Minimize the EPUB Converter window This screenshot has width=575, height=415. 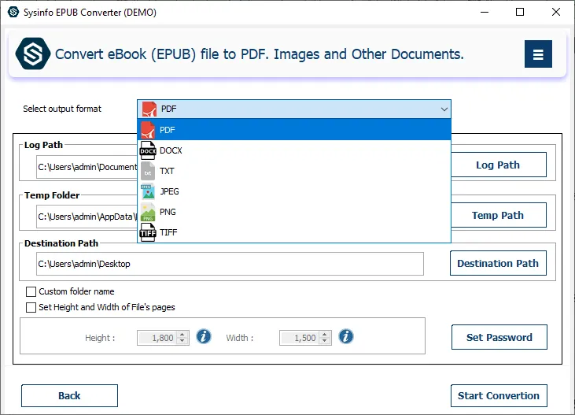[x=485, y=12]
